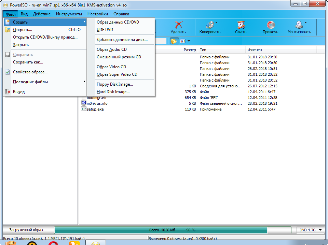The width and height of the screenshot is (328, 245).
Task: Click the m0nkrus.nfo file icon
Action: (x=84, y=103)
